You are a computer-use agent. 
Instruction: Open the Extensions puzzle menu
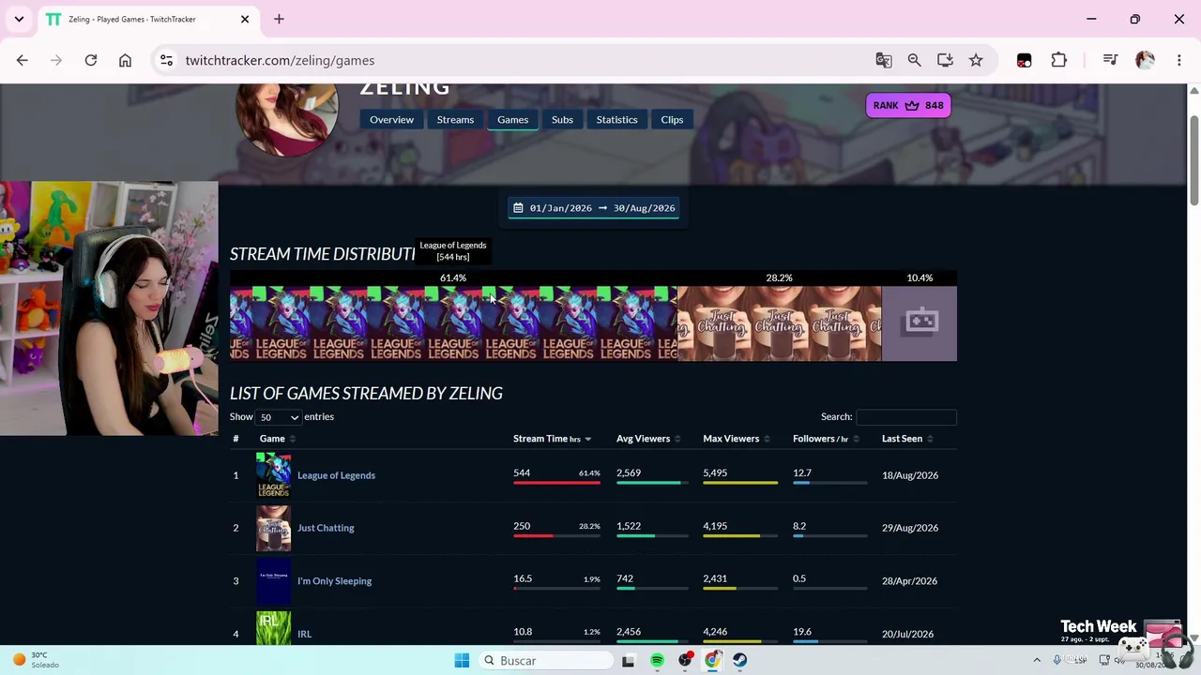pos(1058,60)
